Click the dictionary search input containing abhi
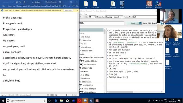 click(x=102, y=23)
